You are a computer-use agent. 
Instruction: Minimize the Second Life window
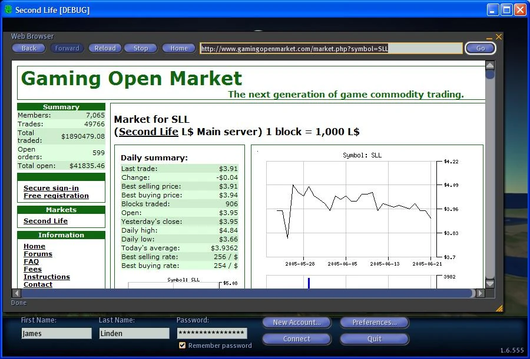click(493, 9)
